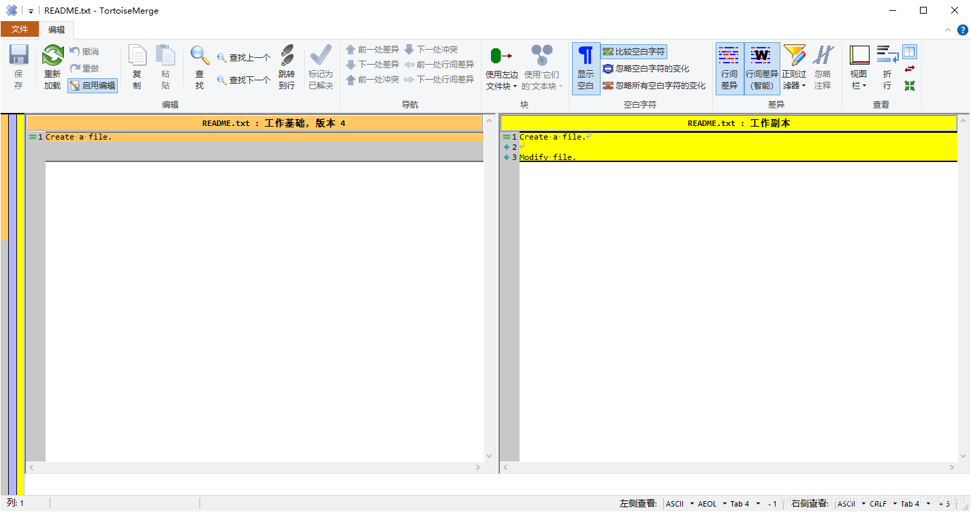Click left pane horizontal scrollbar
This screenshot has height=512, width=971.
254,468
